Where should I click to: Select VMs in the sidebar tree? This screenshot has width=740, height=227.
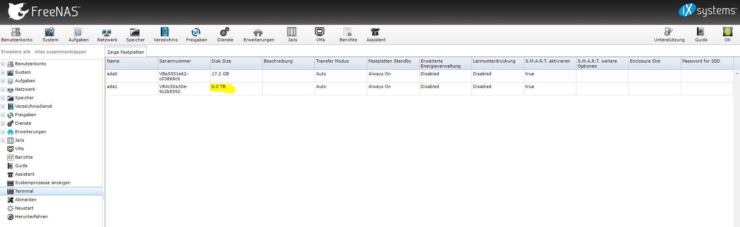pyautogui.click(x=19, y=149)
